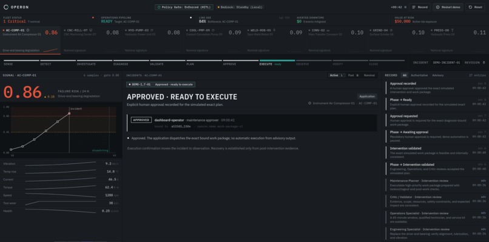Switch incidents filter to Past

tap(352, 75)
